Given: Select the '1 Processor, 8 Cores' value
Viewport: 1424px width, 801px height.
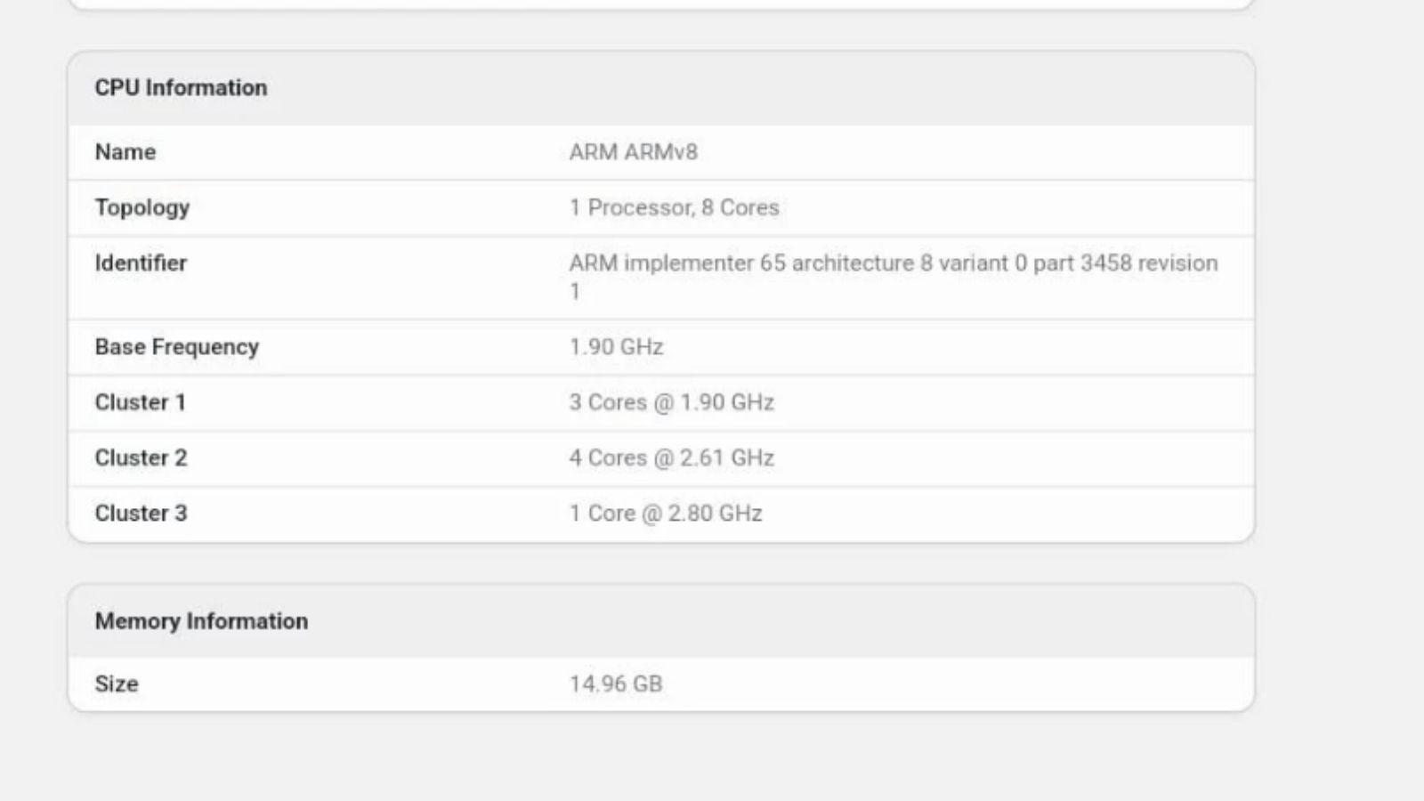Looking at the screenshot, I should click(x=674, y=207).
